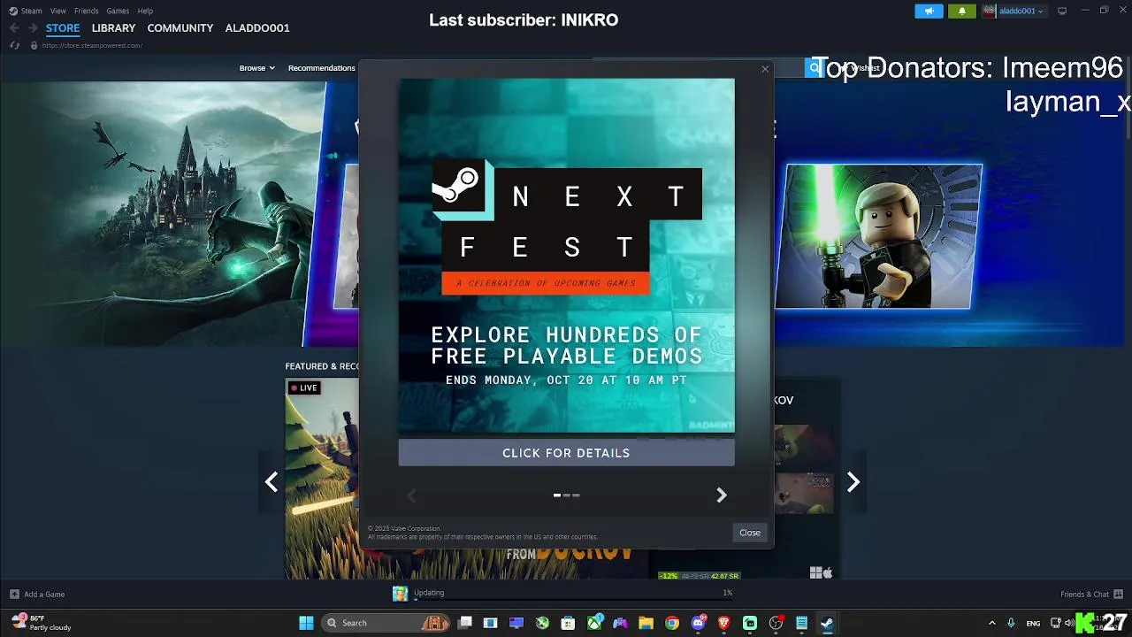Open the Help menu
This screenshot has height=637, width=1132.
point(145,11)
